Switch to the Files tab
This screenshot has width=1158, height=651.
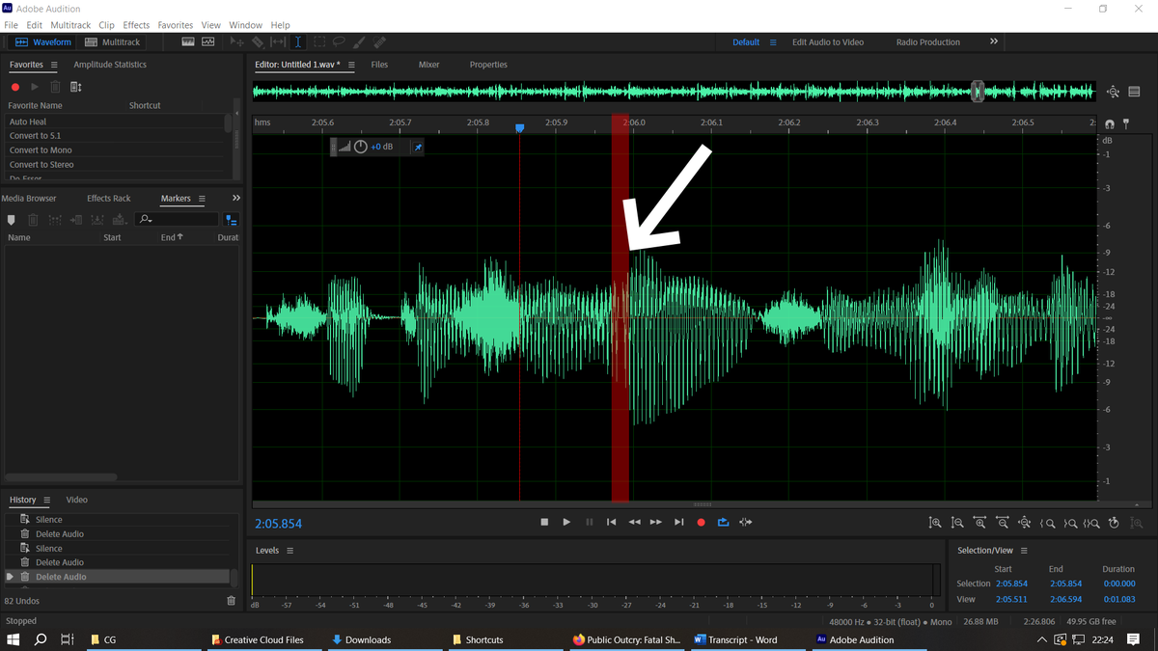379,65
